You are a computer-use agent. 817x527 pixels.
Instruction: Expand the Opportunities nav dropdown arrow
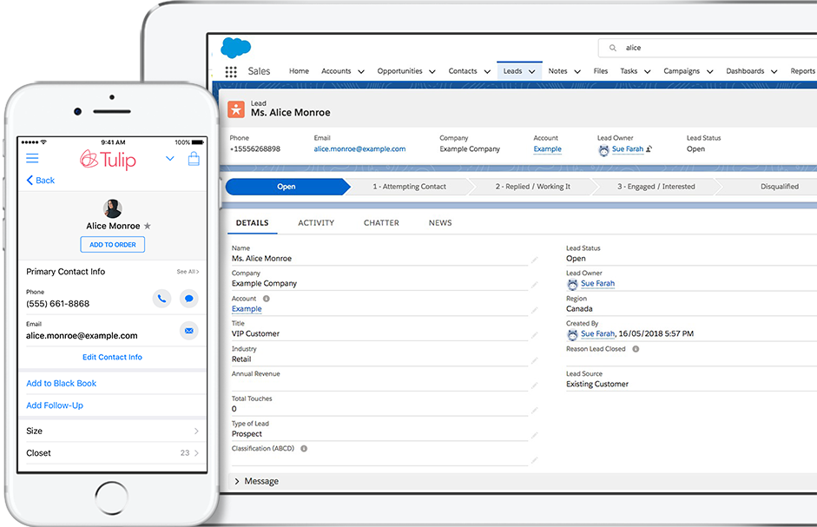tap(432, 72)
